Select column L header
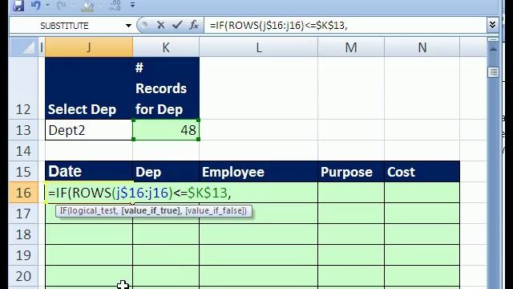 [x=258, y=47]
